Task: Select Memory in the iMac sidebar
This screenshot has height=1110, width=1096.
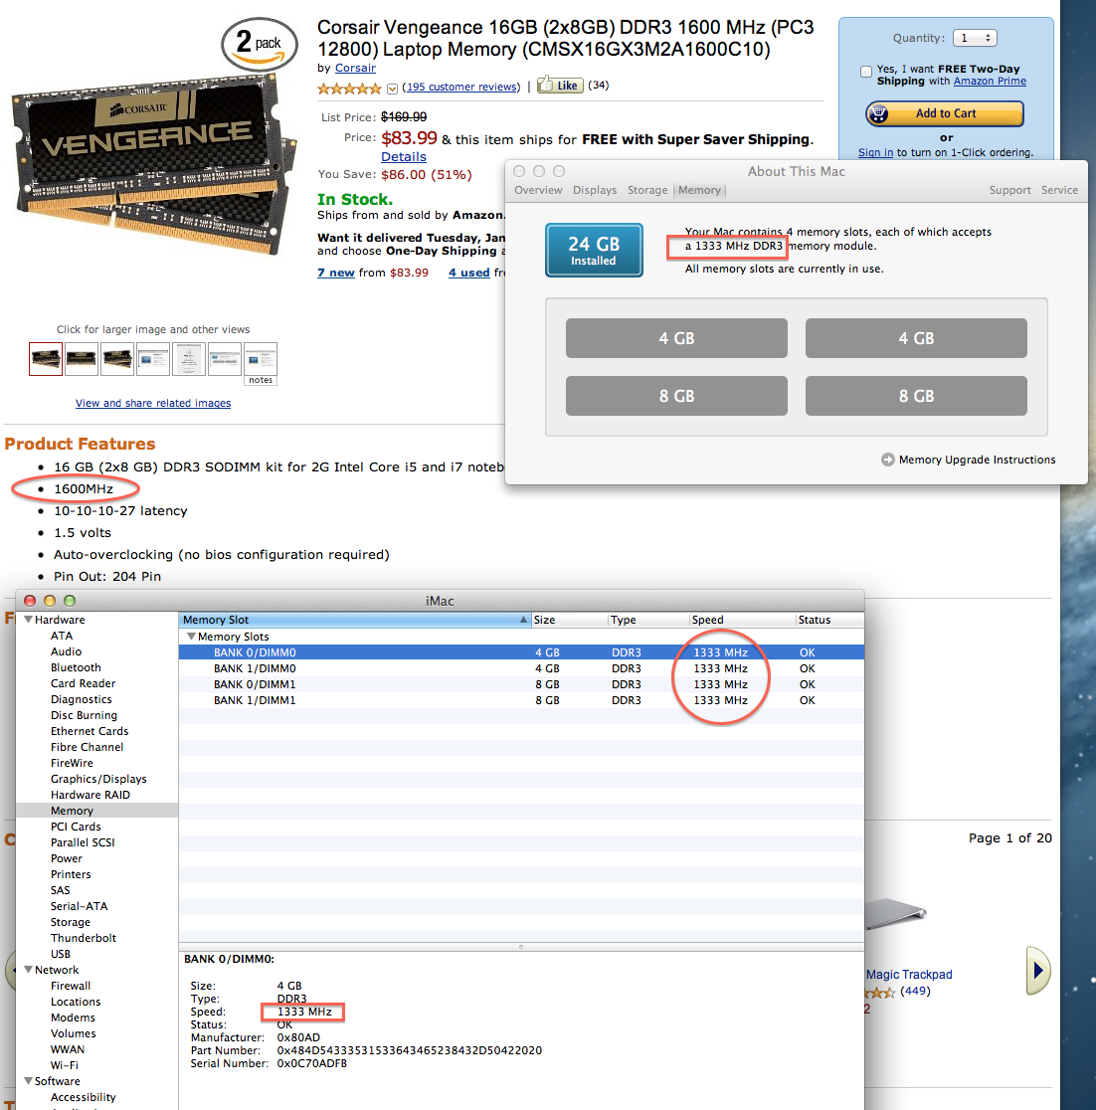Action: (x=97, y=811)
